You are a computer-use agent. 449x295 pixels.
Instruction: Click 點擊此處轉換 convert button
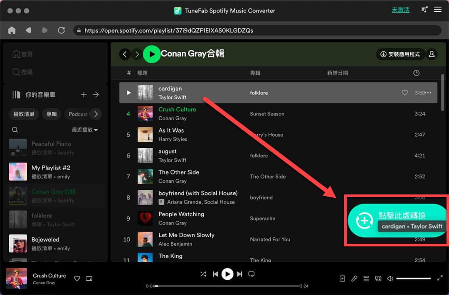coord(397,220)
